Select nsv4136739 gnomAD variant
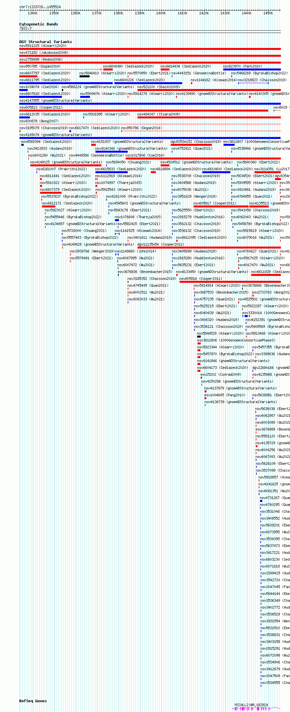290x712 pixels. [205, 405]
